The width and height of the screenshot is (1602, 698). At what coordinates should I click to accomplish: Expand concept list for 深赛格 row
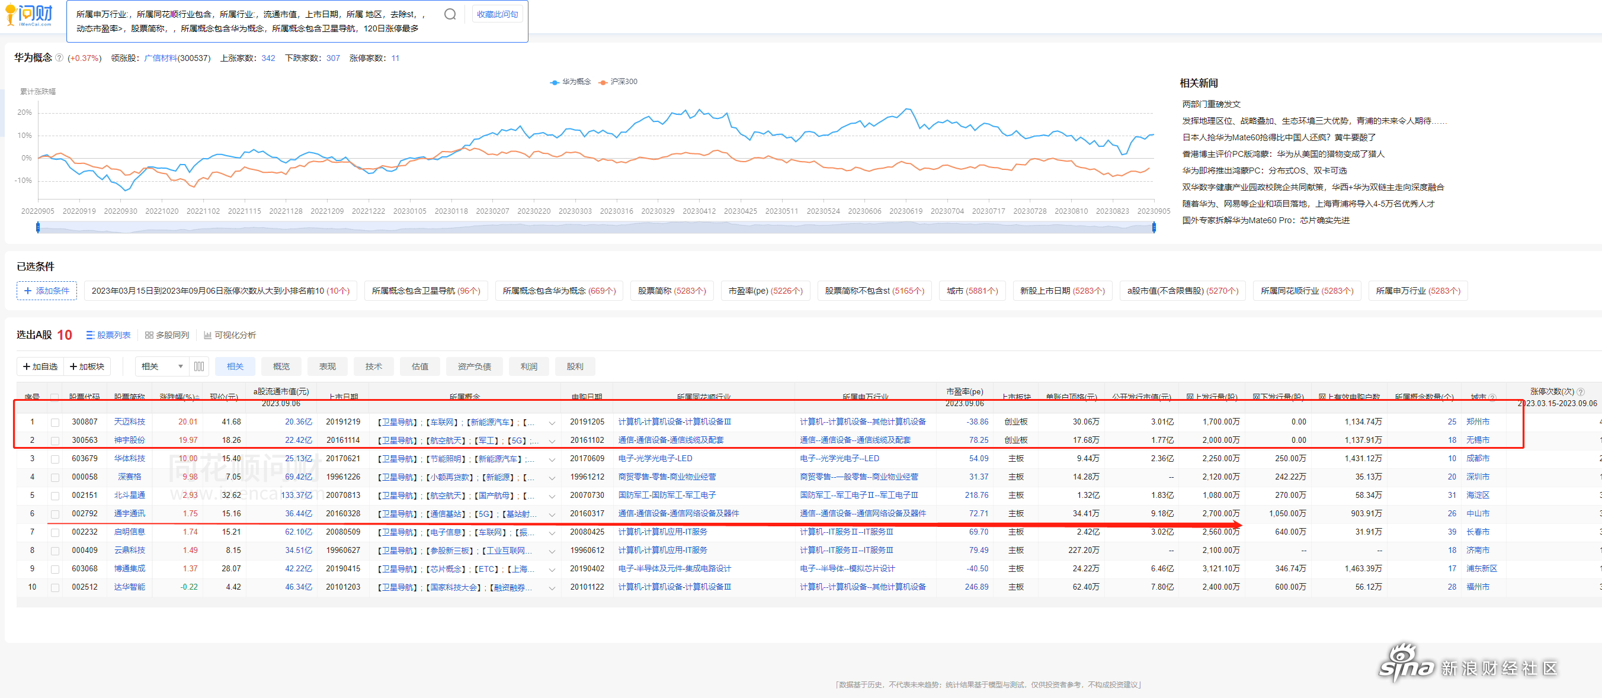(x=552, y=478)
